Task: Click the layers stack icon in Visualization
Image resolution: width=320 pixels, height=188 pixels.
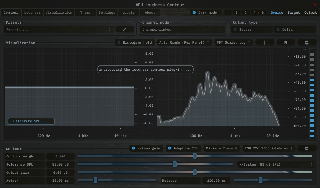Action: click(x=286, y=42)
